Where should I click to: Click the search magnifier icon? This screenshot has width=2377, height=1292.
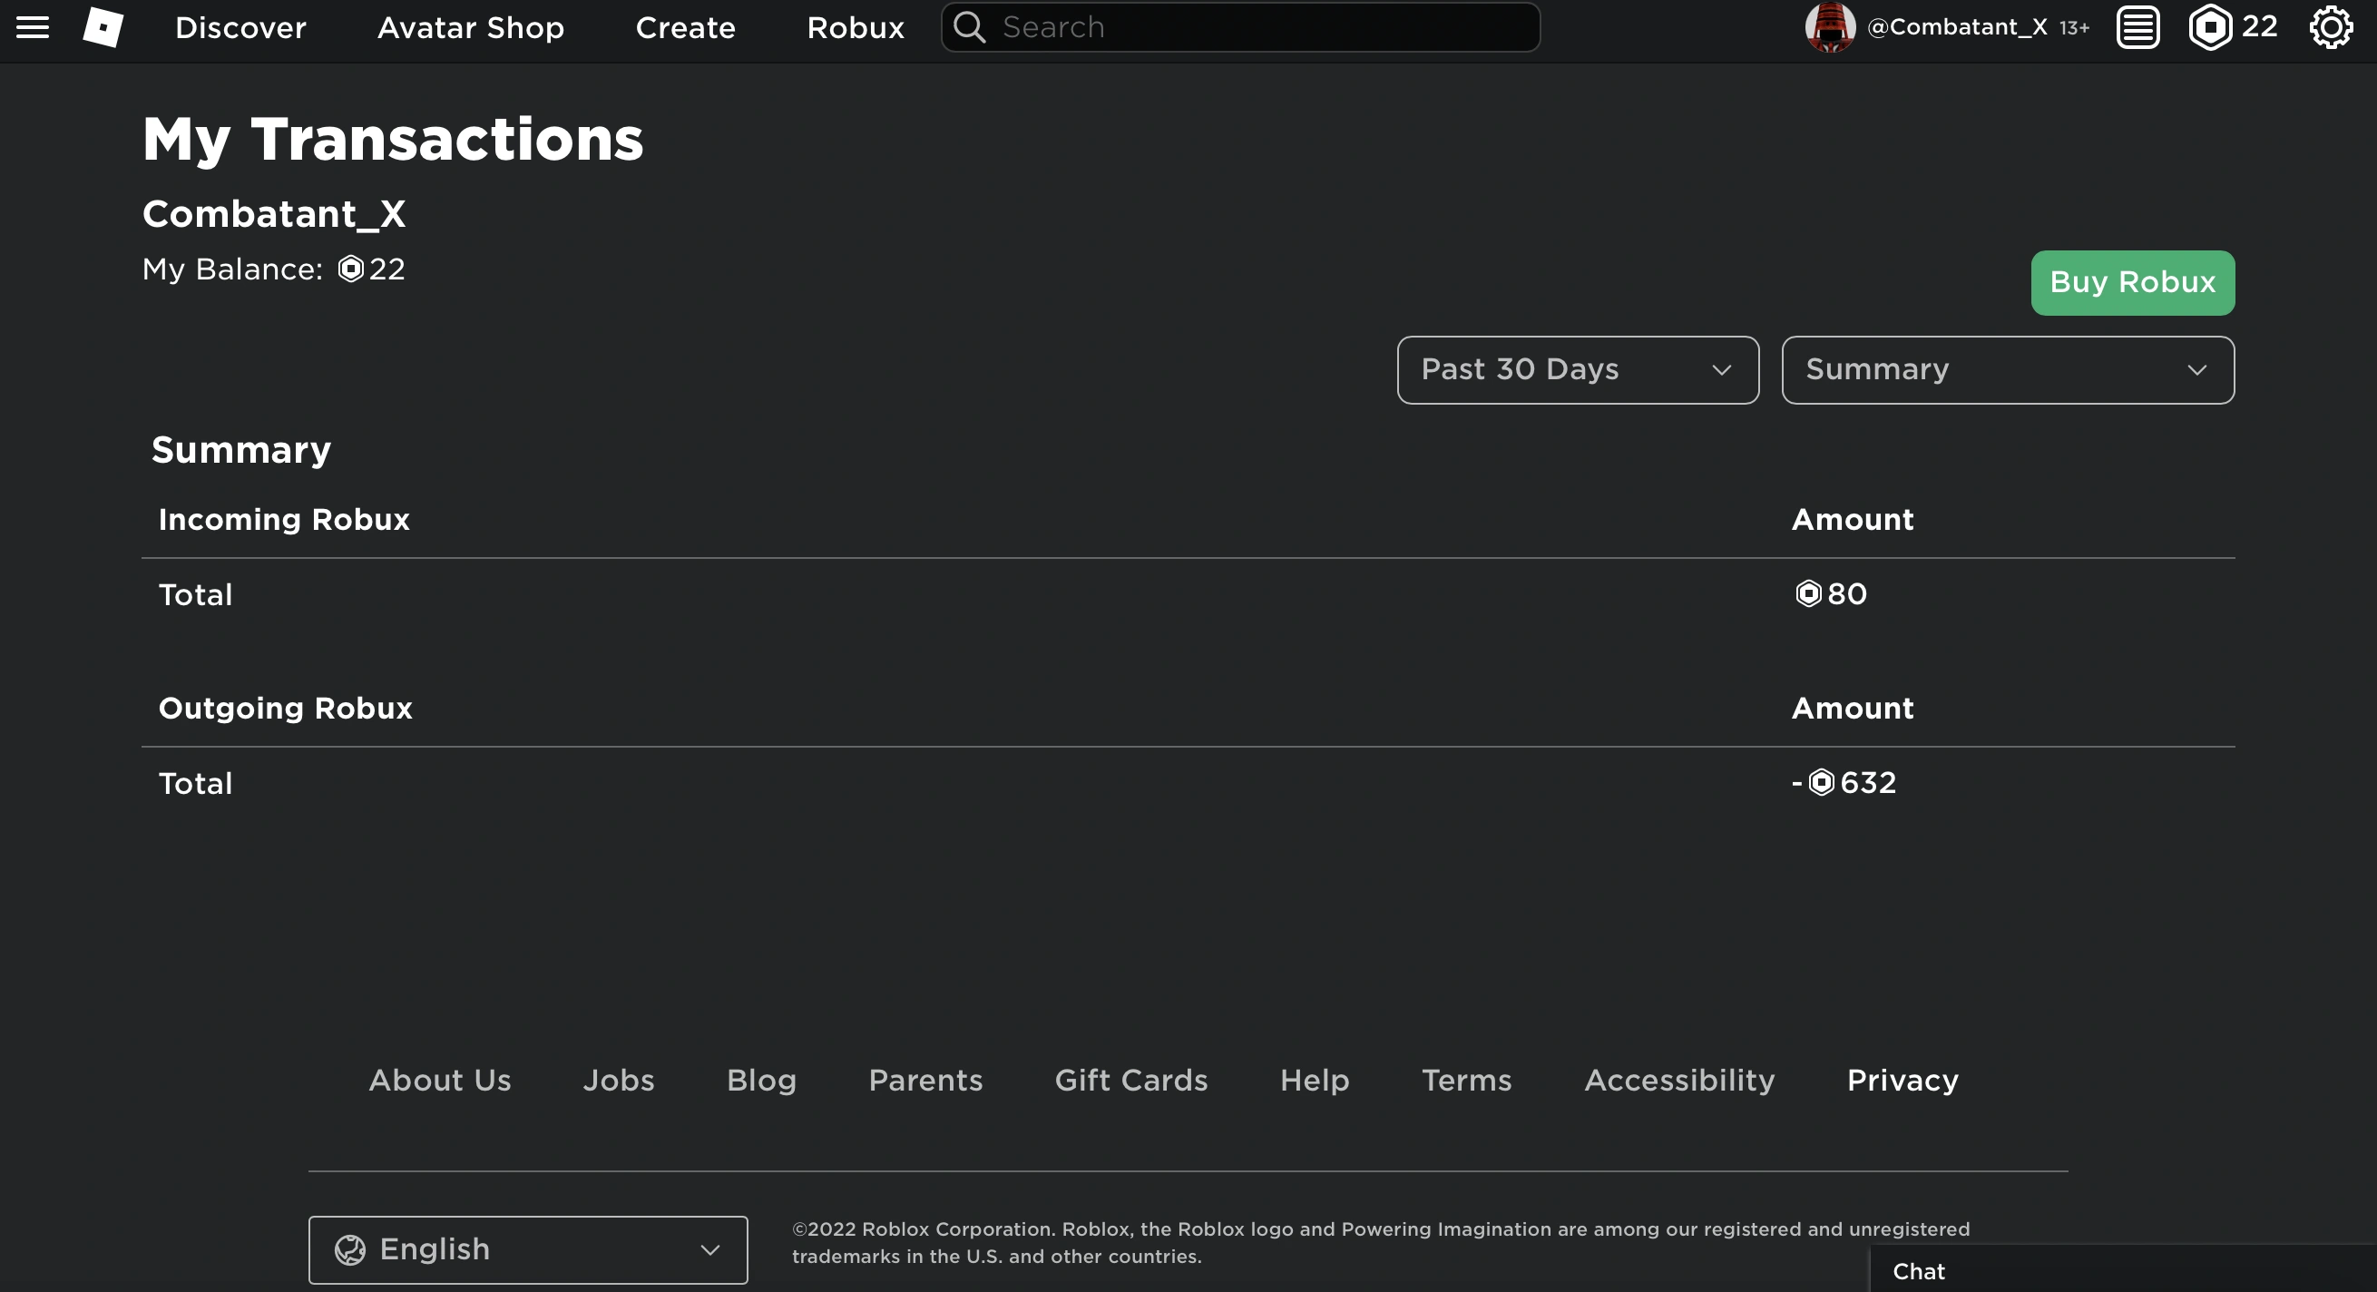[970, 26]
